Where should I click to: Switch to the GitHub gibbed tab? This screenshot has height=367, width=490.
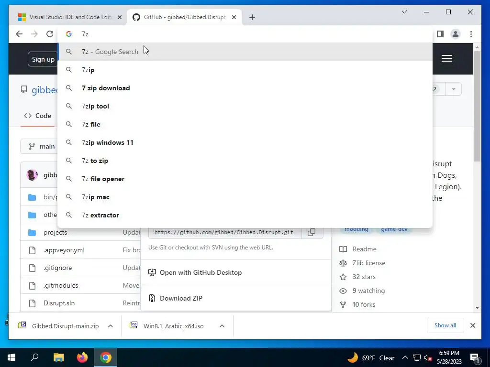(184, 17)
